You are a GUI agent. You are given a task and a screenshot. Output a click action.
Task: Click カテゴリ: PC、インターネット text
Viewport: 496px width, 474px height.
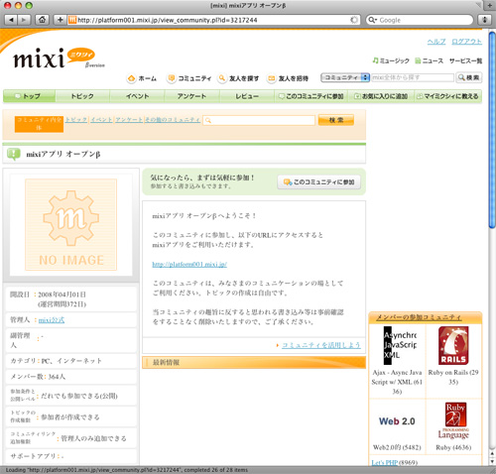click(x=56, y=361)
